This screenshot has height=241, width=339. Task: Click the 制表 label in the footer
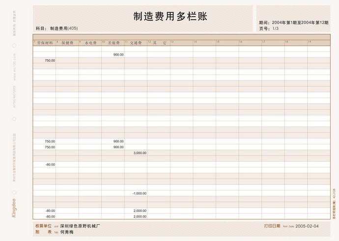(x=43, y=232)
